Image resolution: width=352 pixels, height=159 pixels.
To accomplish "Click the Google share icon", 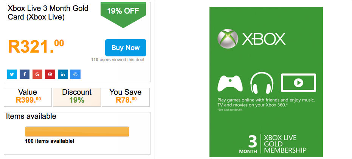I will tap(37, 74).
